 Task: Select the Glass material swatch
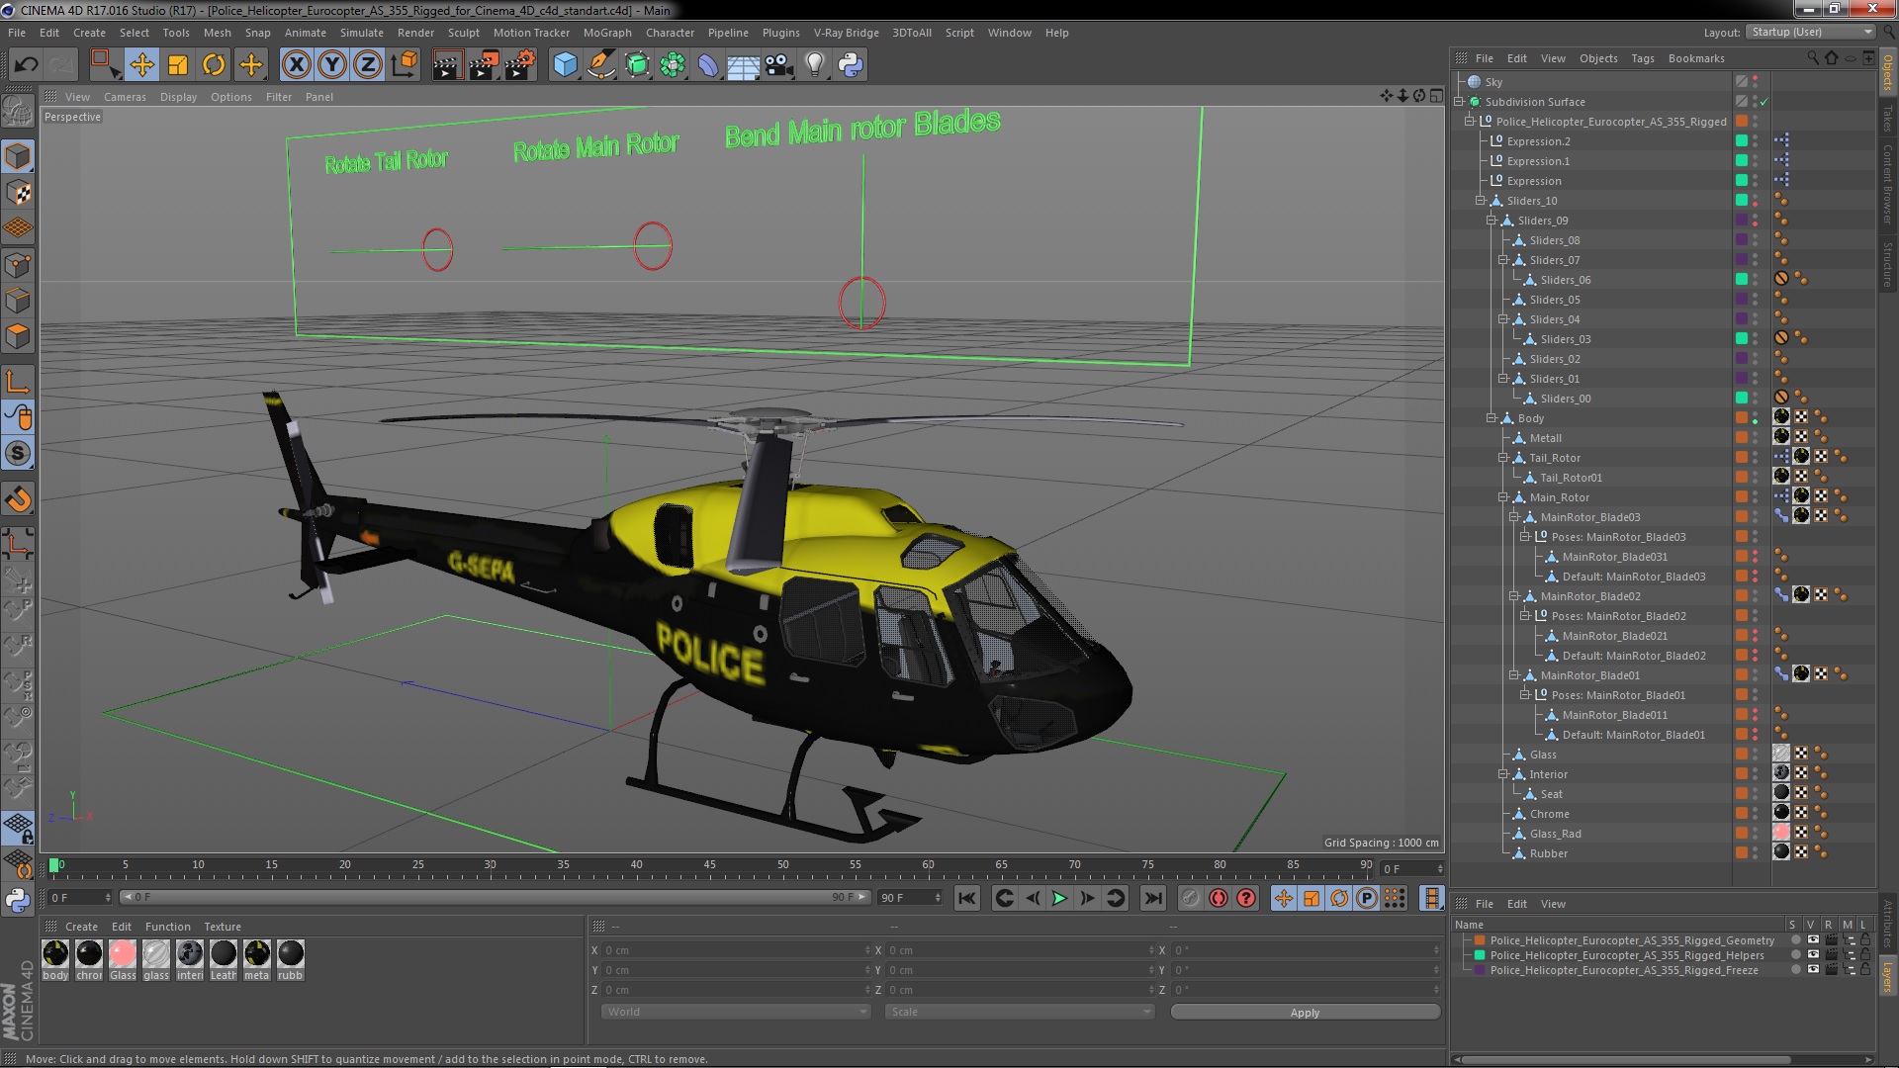click(x=123, y=959)
